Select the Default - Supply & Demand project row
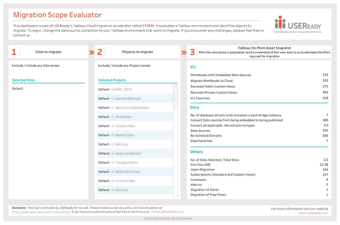Screen dimensions: 340x225 click(135, 153)
